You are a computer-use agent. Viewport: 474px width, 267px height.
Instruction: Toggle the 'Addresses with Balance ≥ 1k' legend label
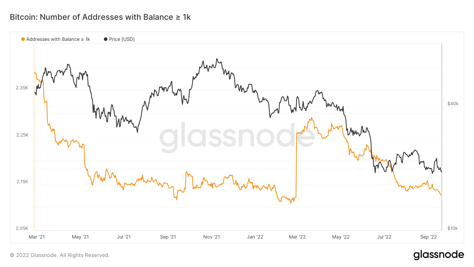point(58,39)
